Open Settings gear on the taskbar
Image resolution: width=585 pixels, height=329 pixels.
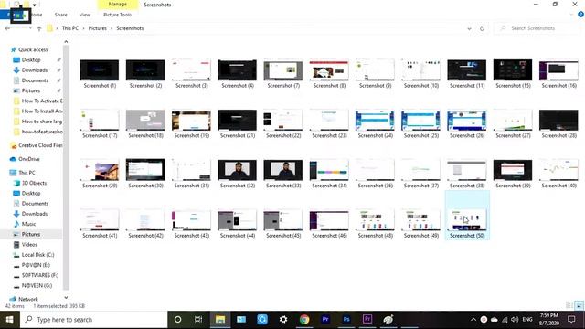(x=283, y=320)
